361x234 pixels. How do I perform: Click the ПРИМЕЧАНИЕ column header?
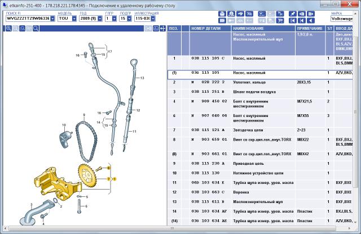click(x=310, y=29)
